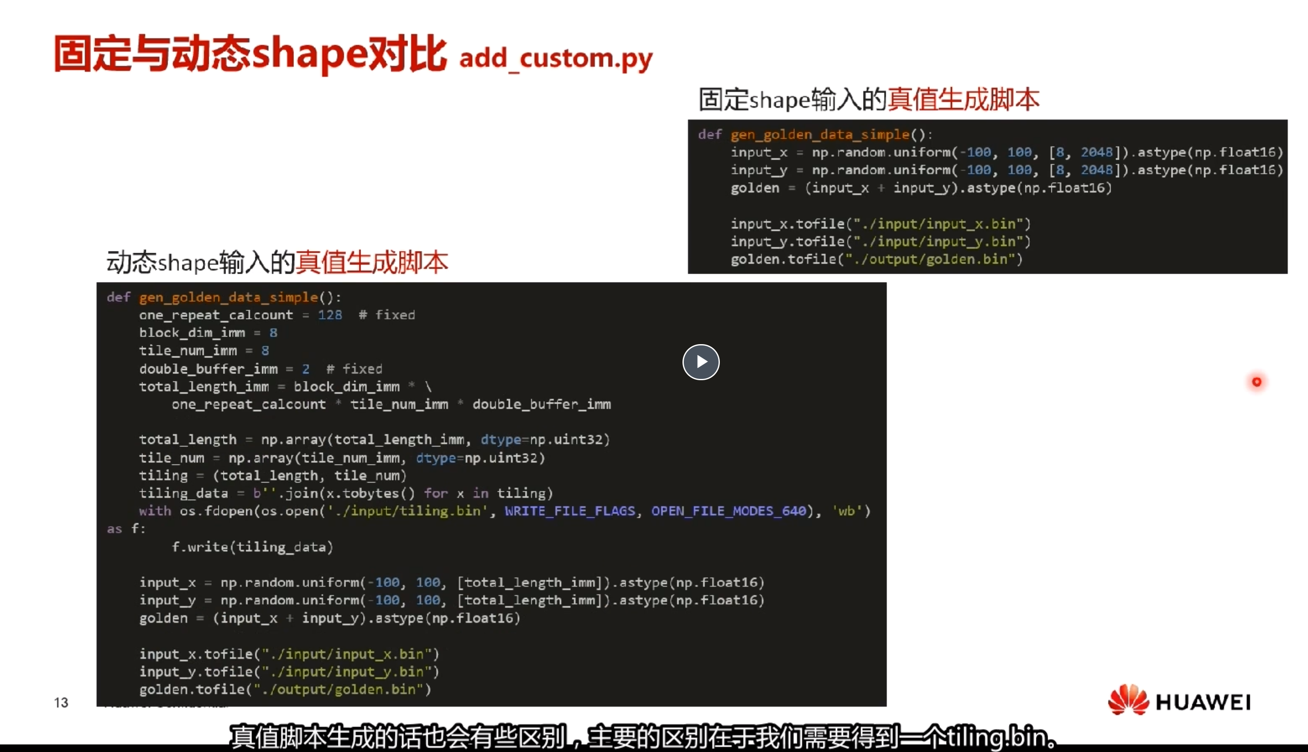This screenshot has width=1308, height=752.
Task: Click the red slide title 固定与动态shape对比
Action: (250, 54)
